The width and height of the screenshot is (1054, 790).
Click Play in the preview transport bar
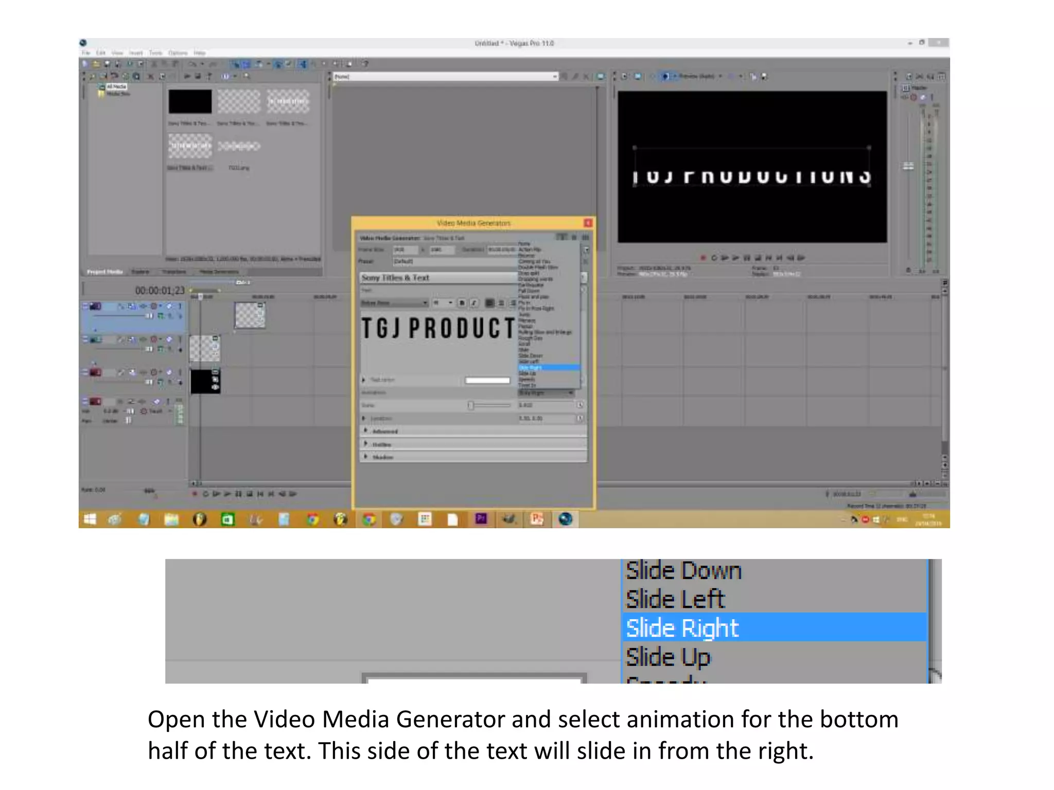tap(735, 258)
